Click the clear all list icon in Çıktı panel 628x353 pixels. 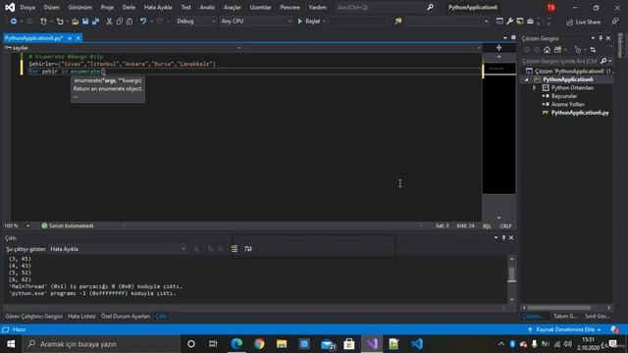pyautogui.click(x=235, y=249)
